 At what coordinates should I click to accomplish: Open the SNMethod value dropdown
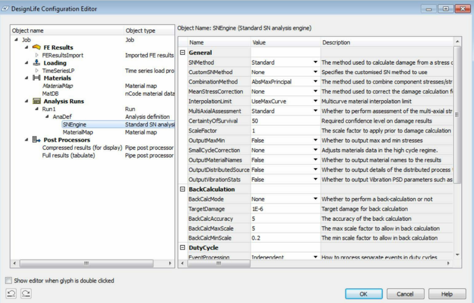pos(315,62)
